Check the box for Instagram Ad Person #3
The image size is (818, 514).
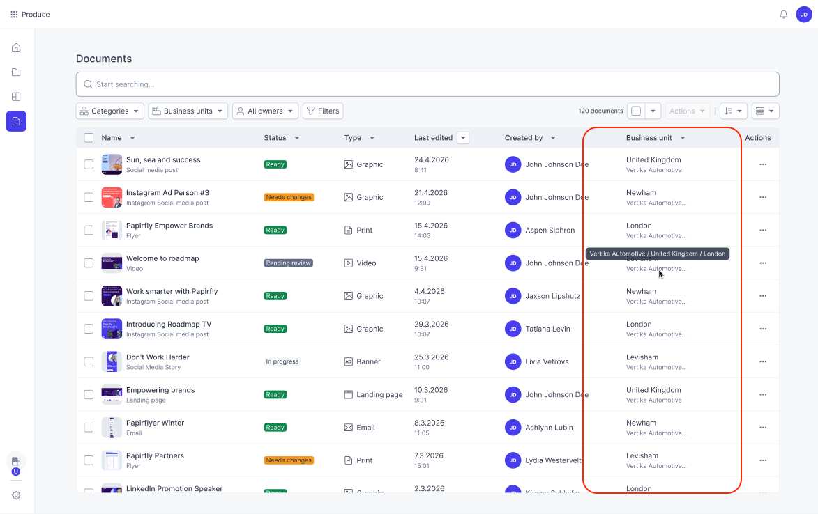click(89, 197)
